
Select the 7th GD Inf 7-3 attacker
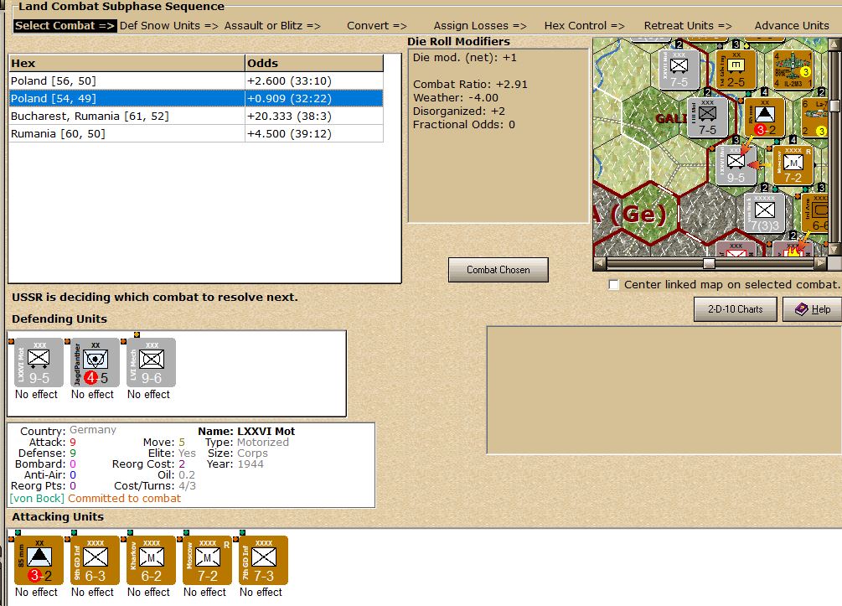(263, 560)
